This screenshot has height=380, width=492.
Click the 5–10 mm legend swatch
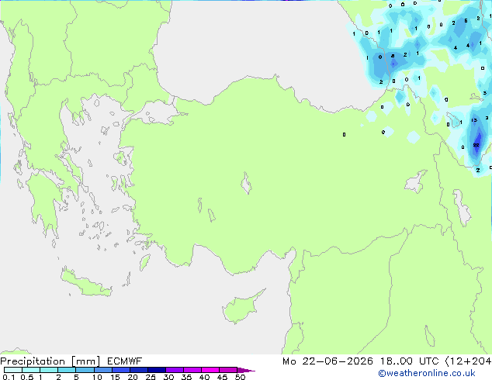coord(85,370)
